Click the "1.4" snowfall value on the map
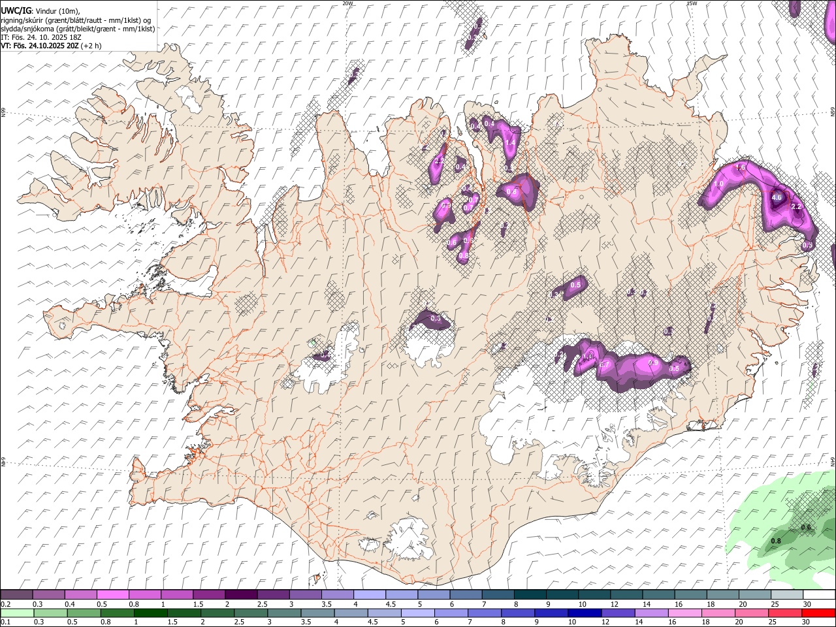 point(511,143)
